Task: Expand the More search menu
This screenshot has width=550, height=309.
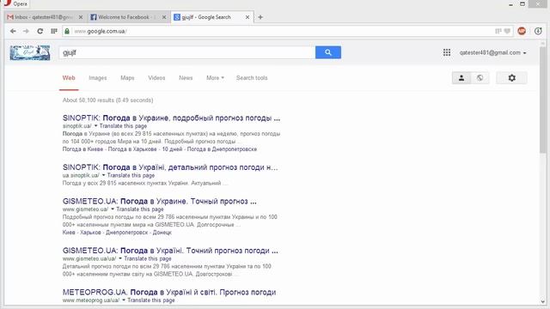Action: coord(215,78)
